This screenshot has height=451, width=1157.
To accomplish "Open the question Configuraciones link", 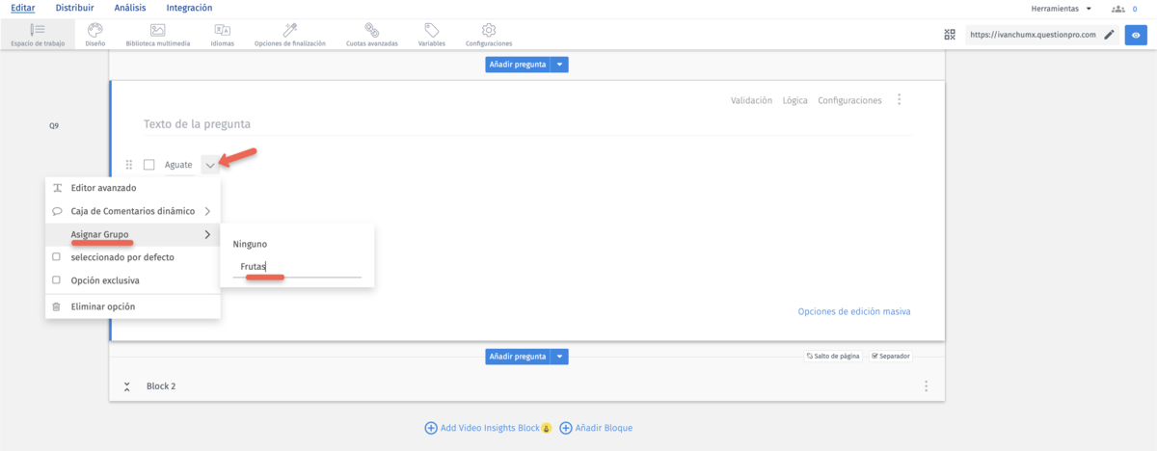I will pyautogui.click(x=849, y=100).
